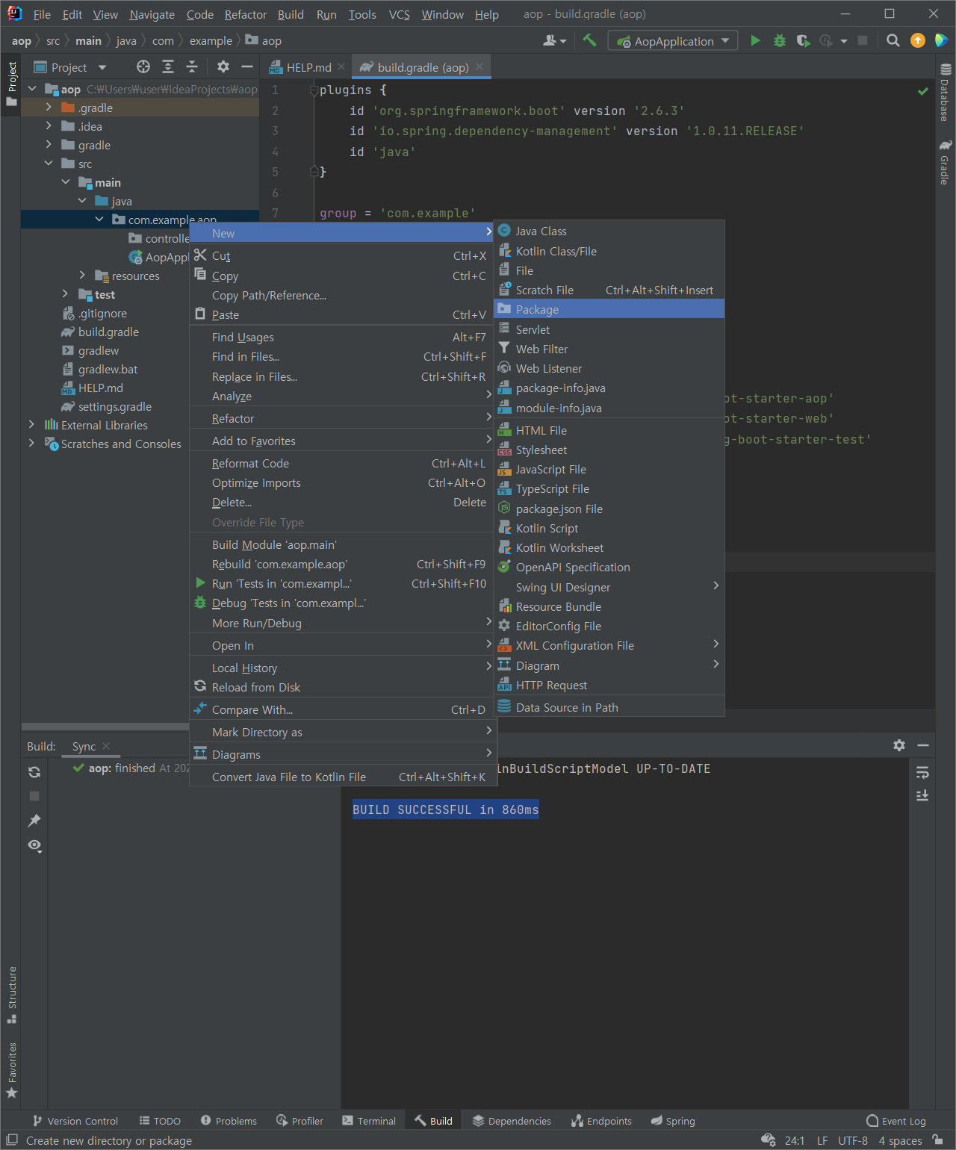956x1150 pixels.
Task: Open the Spring tool window
Action: 673,1121
